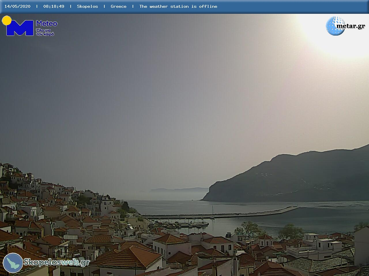This screenshot has height=276, width=369.
Task: Click the time 08:18:49 in header
Action: [54, 6]
